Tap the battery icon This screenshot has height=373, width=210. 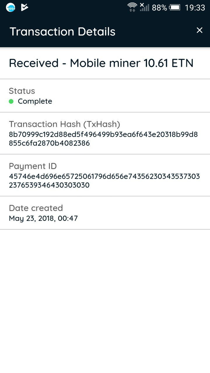click(x=175, y=7)
